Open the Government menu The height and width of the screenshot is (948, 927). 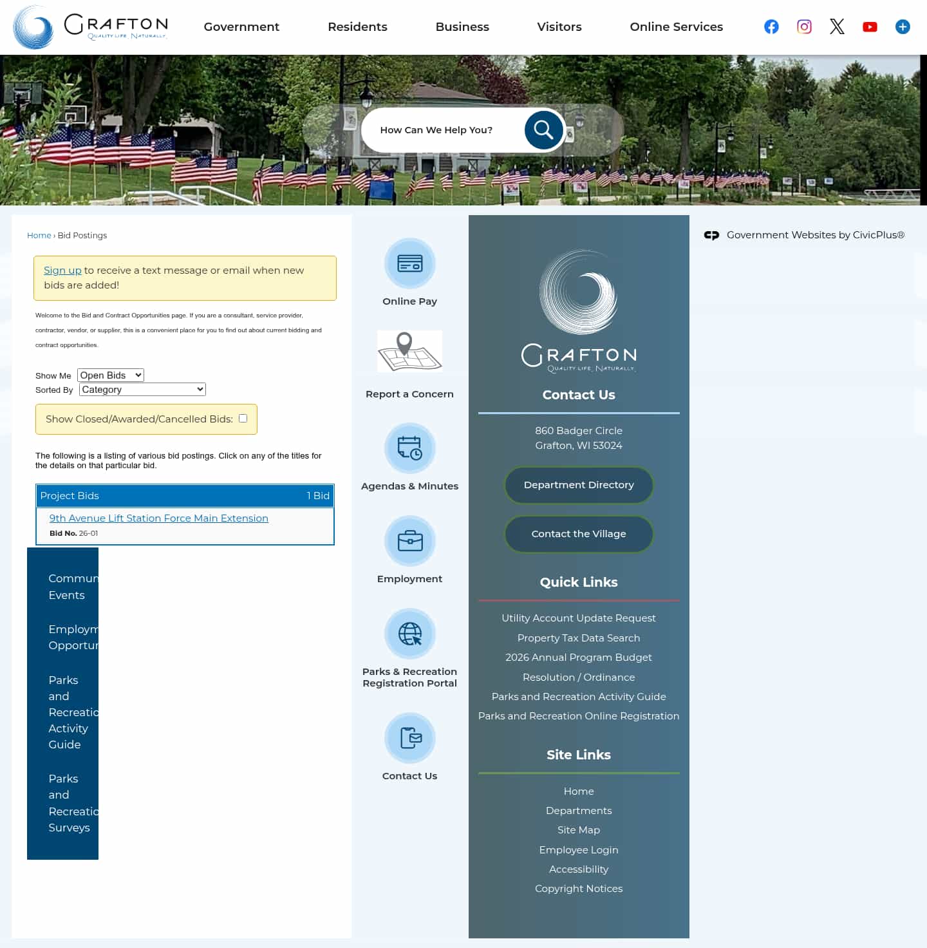[x=241, y=26]
